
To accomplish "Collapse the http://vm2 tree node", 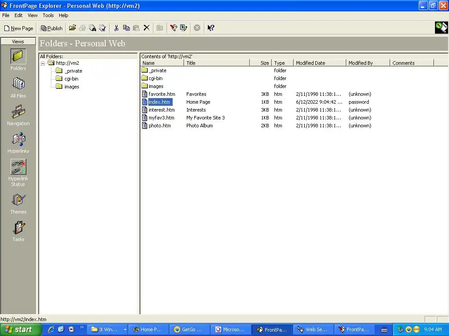I will coord(43,63).
